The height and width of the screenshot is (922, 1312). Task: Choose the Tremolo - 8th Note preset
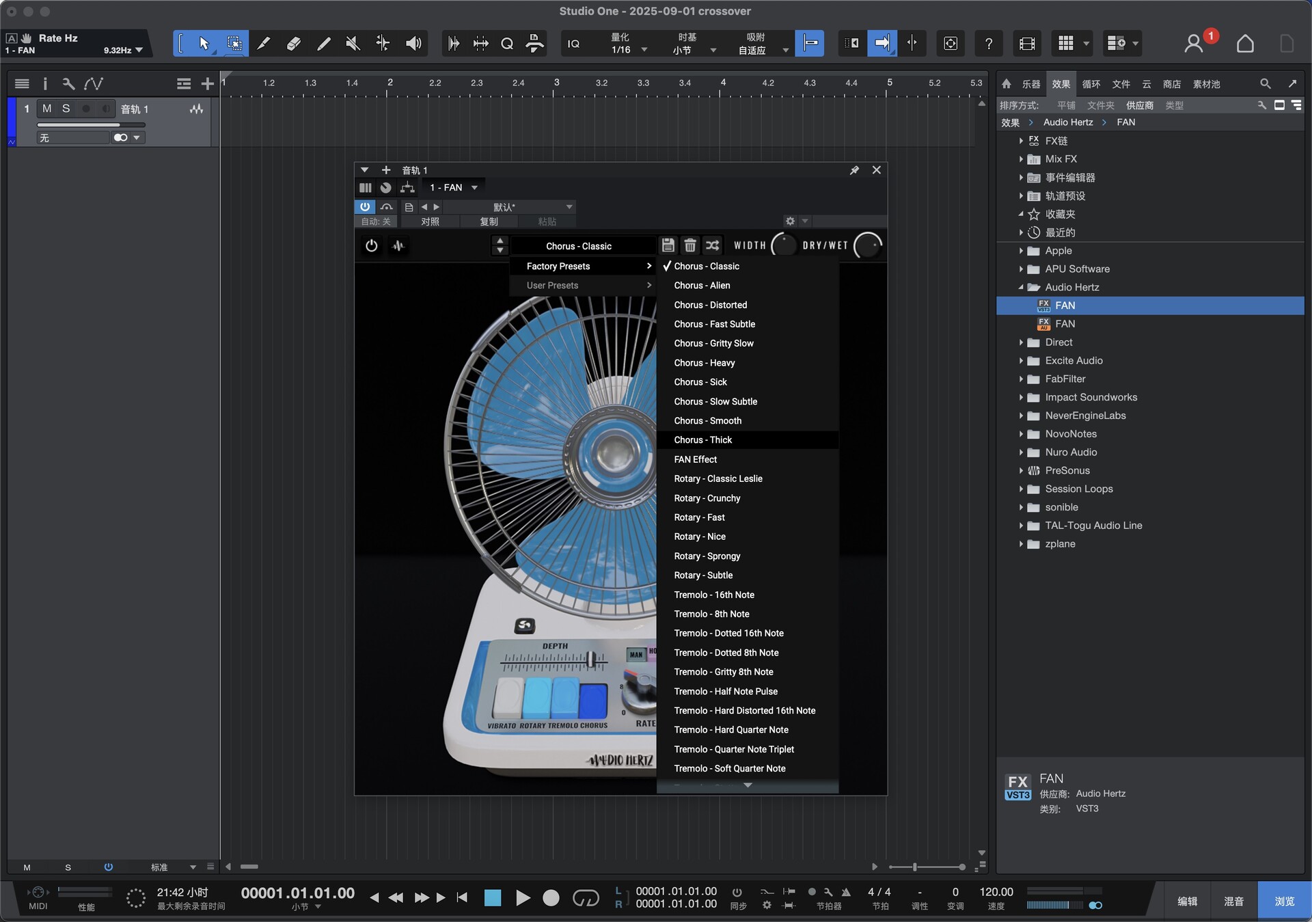coord(748,614)
